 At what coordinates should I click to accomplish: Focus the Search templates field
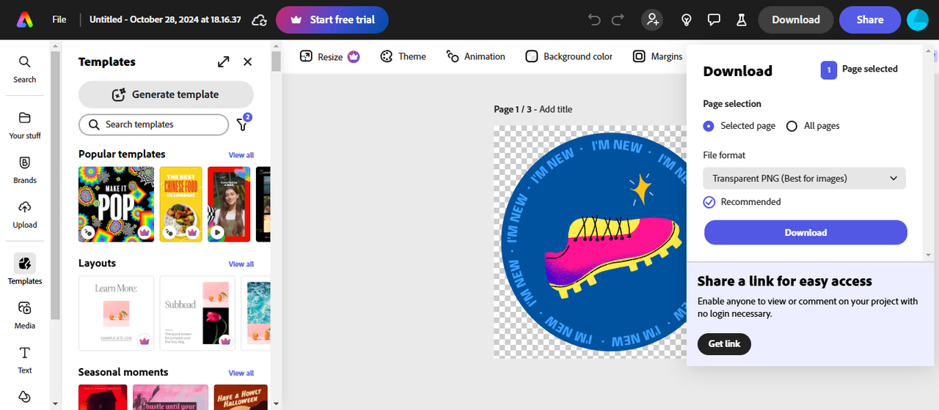pyautogui.click(x=153, y=124)
